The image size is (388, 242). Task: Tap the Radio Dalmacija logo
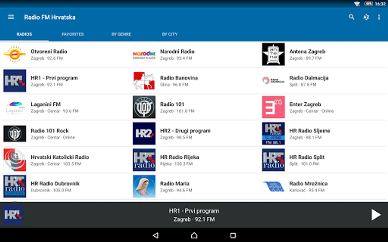point(273,80)
